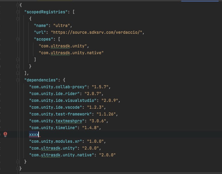This screenshot has height=174, width=222.
Task: Collapse the scopedRegistries array fold marker
Action: coord(18,12)
